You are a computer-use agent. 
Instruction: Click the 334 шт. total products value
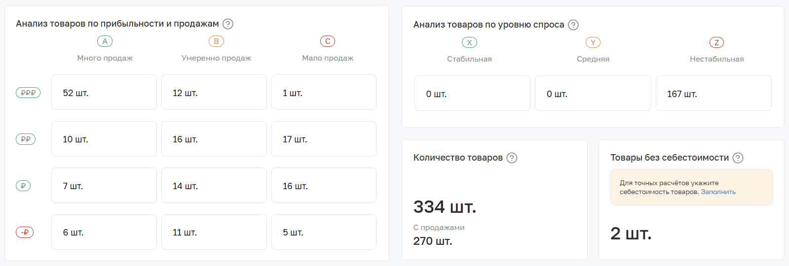[x=445, y=207]
